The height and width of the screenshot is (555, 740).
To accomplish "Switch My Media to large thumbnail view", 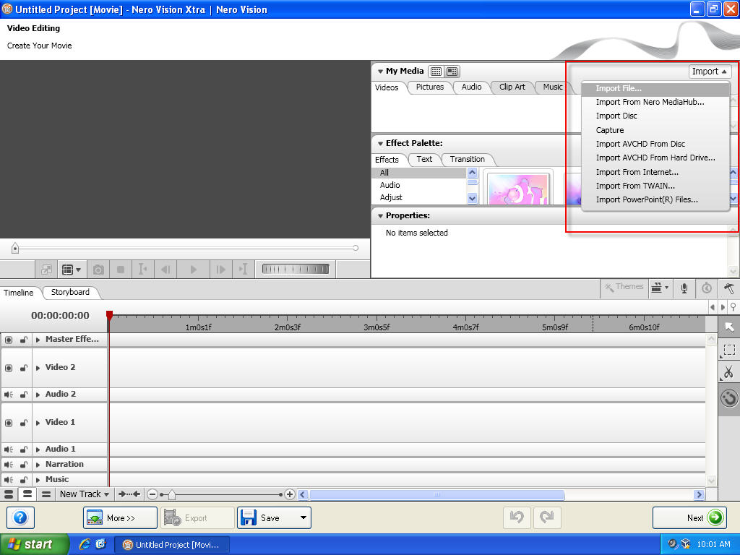I will pos(452,72).
